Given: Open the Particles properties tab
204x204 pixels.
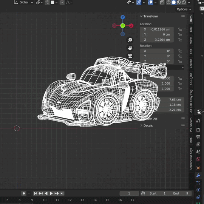Looking at the screenshot, I should (198, 183).
